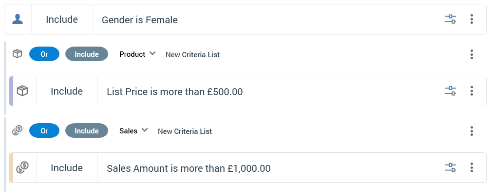Toggle the Or operator on the Sales list
Viewport: 491px width, 196px height.
[x=44, y=131]
